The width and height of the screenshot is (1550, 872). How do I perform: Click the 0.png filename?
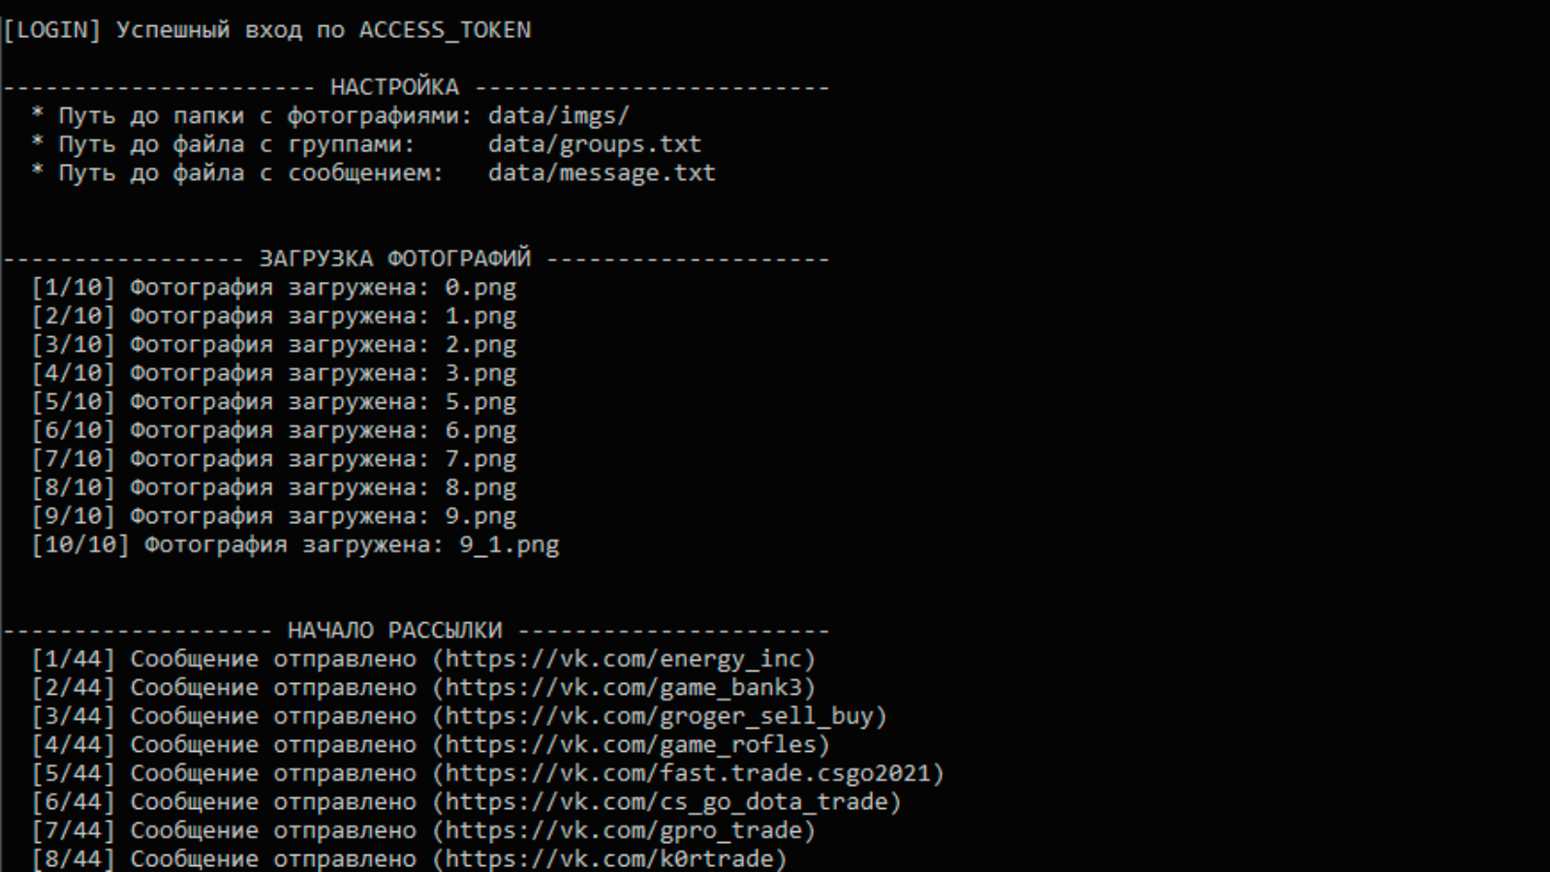[480, 288]
